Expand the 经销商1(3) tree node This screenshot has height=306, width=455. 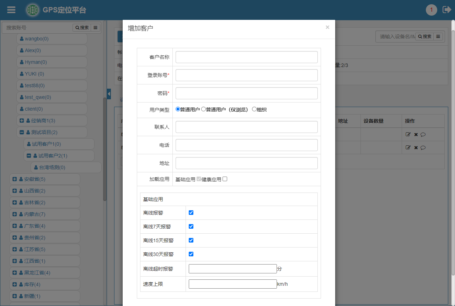click(22, 121)
